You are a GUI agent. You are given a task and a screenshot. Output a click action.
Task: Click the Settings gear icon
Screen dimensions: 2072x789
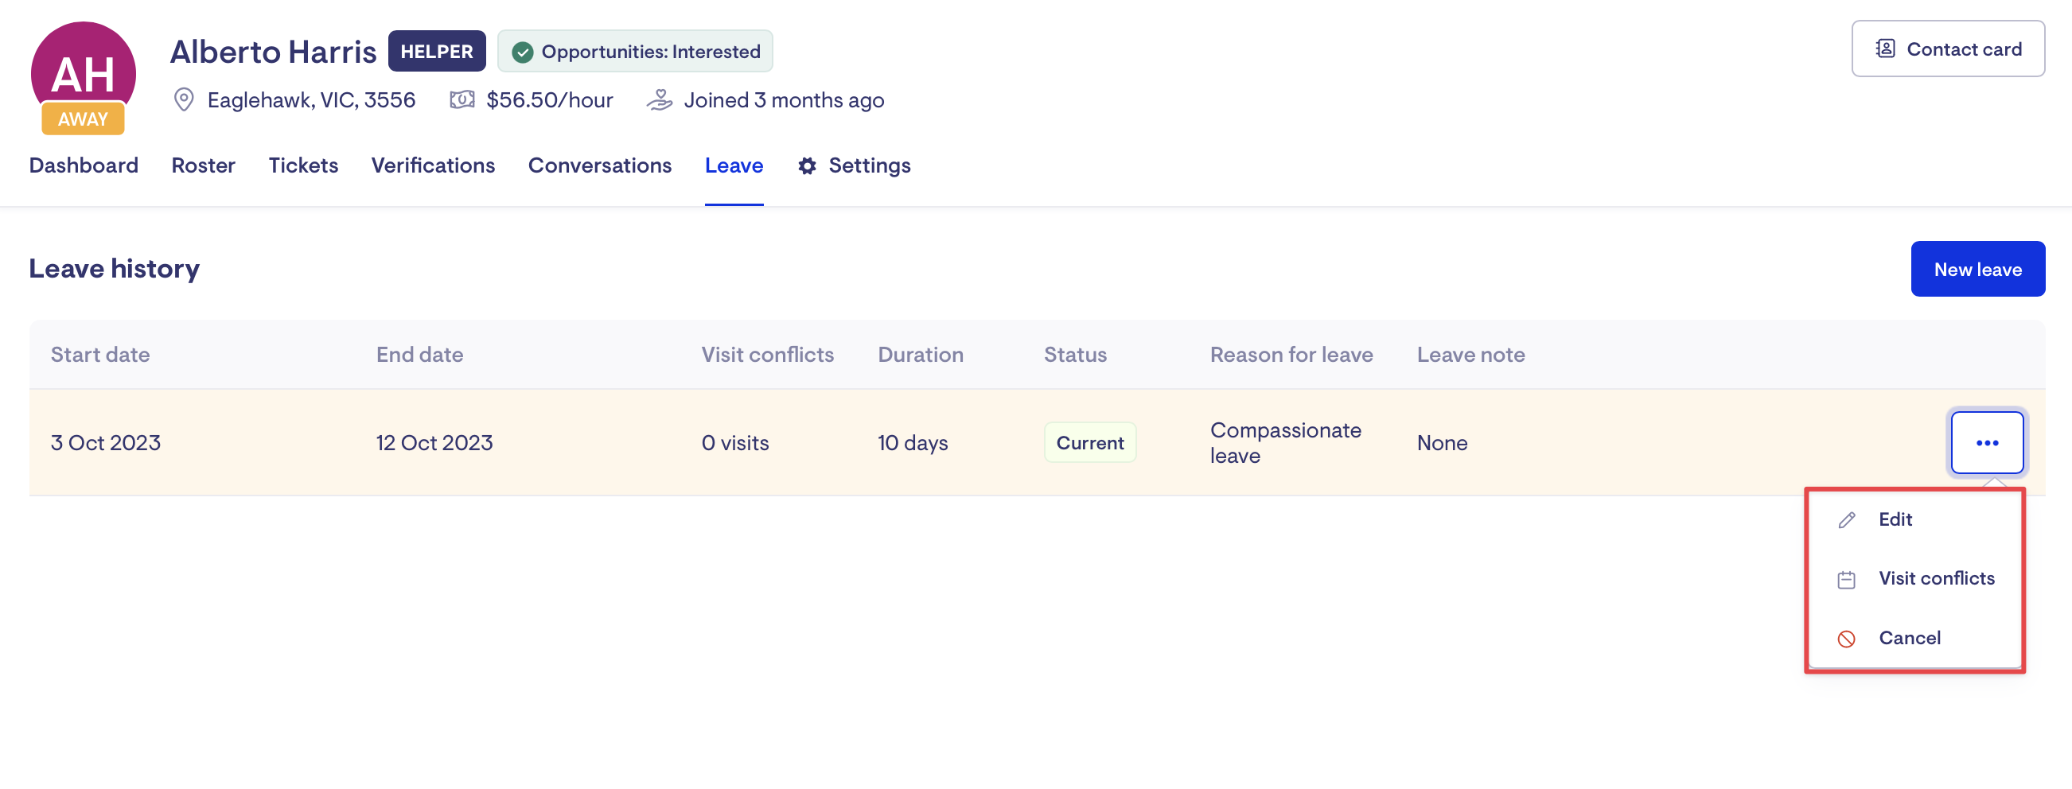coord(807,165)
